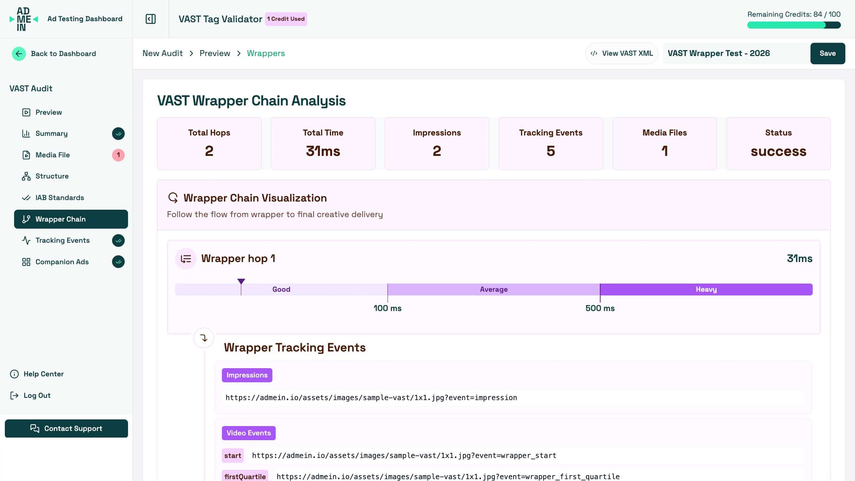
Task: Click the Wrapper Chain Visualization refresh icon
Action: [173, 197]
